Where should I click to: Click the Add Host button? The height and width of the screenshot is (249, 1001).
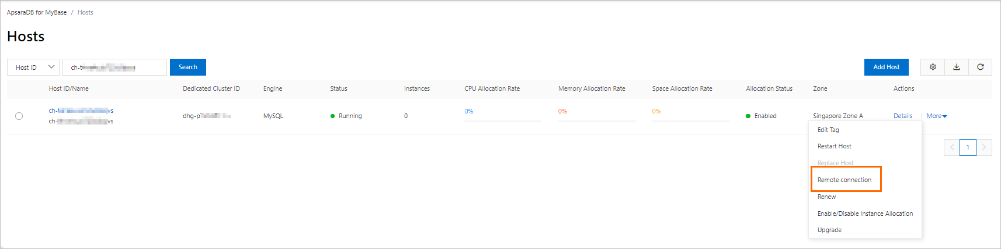[886, 67]
